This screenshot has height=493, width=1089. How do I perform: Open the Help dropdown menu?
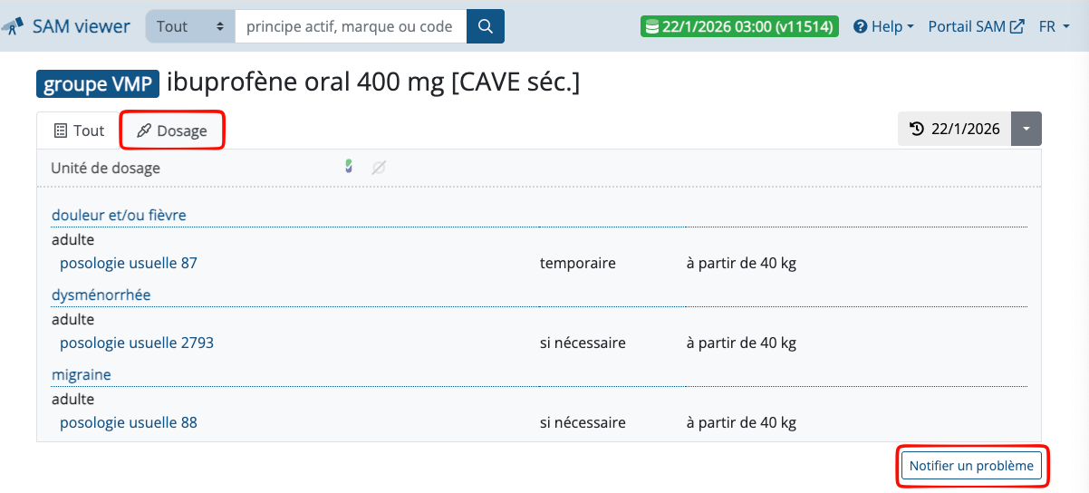point(883,26)
